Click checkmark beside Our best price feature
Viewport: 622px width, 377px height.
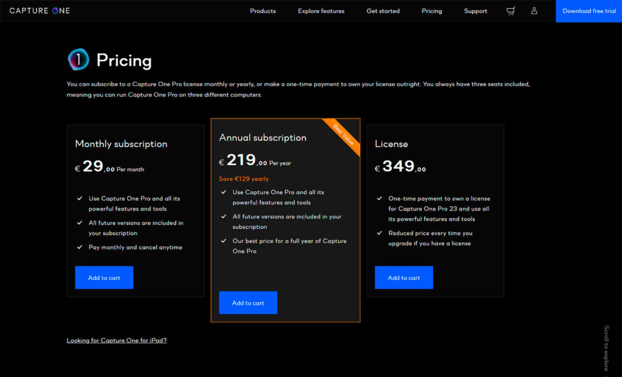[x=224, y=240]
